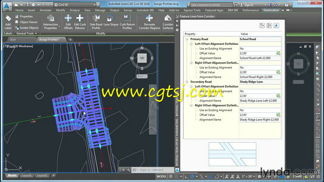Open the Object Viewer
This screenshot has width=324, height=182.
[26, 22]
